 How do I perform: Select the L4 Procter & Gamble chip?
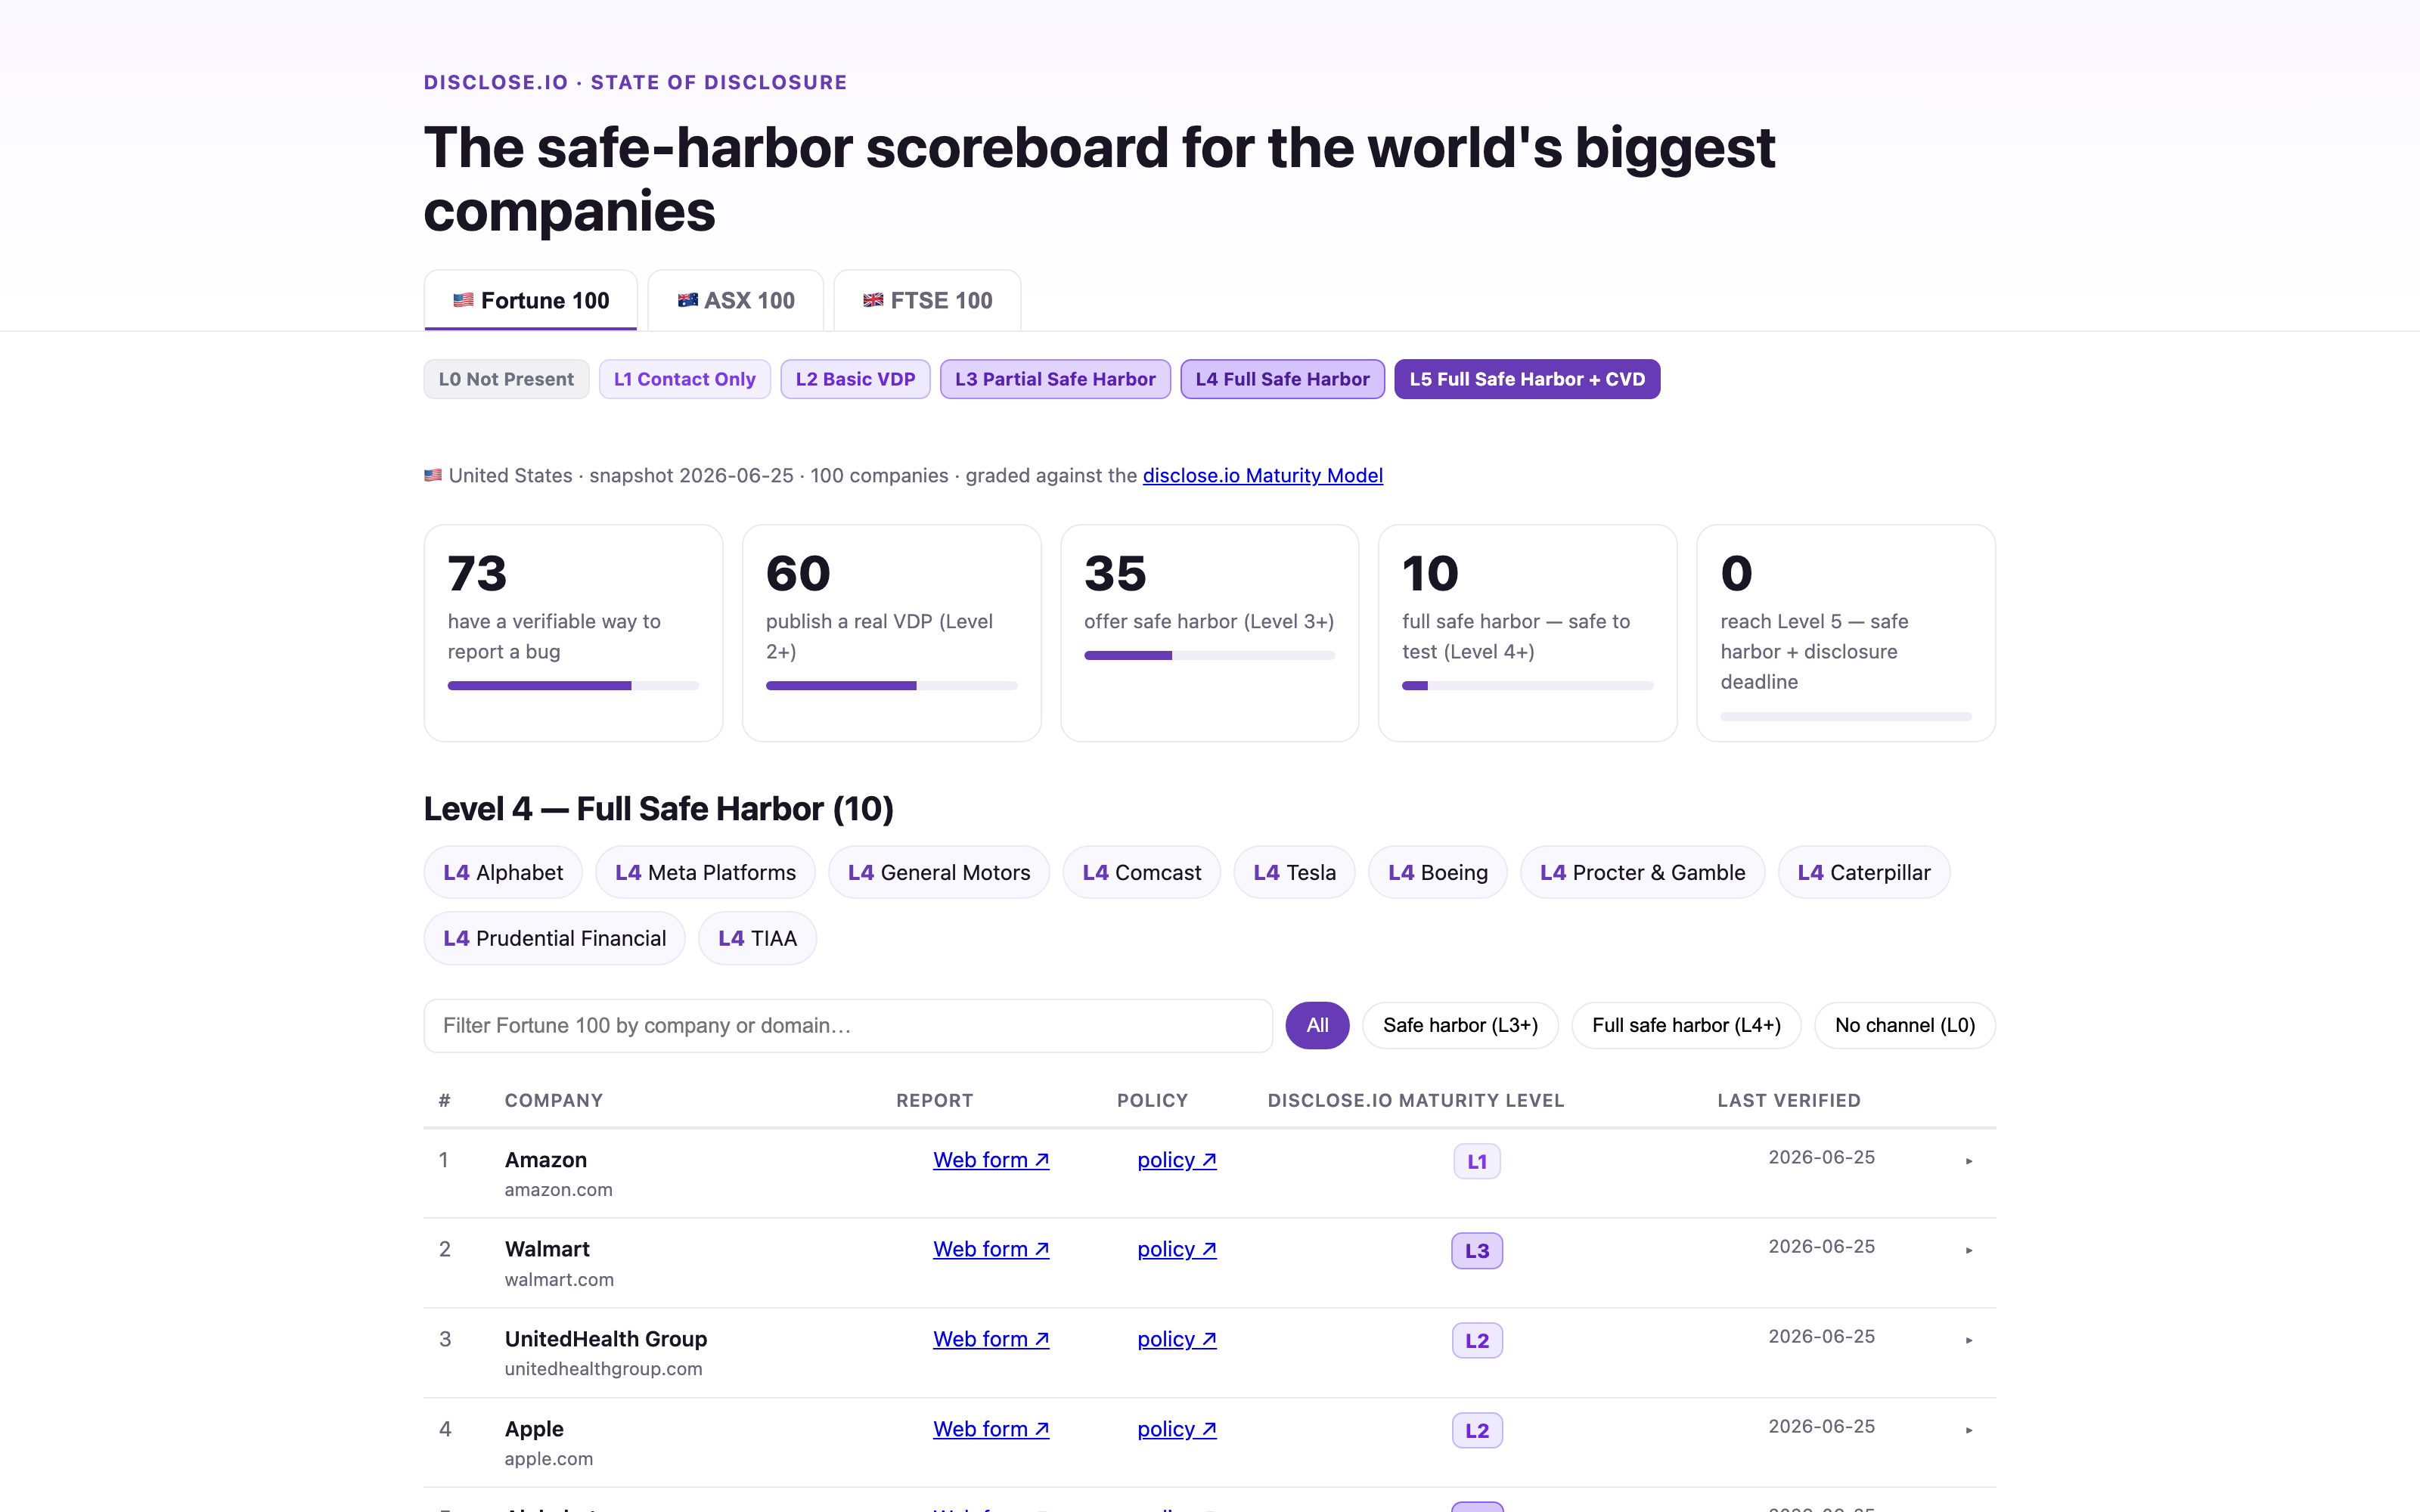[1642, 872]
